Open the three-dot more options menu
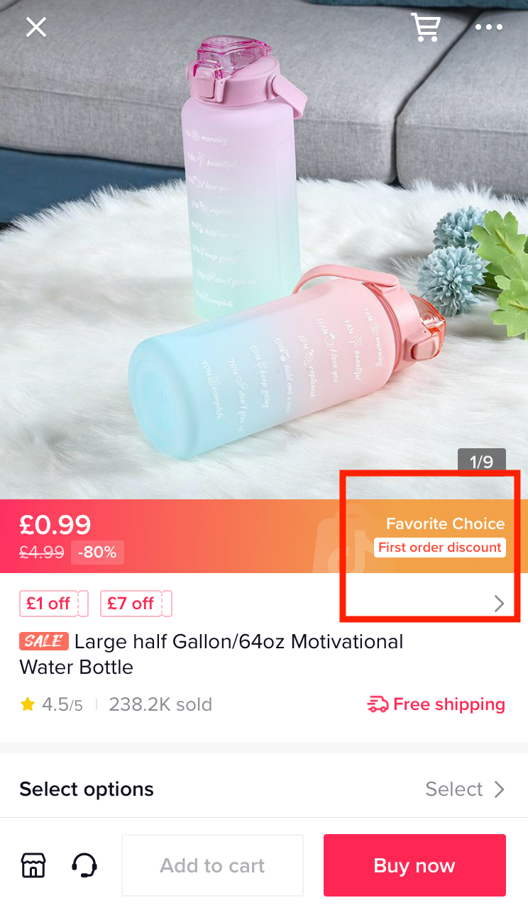 pyautogui.click(x=489, y=28)
